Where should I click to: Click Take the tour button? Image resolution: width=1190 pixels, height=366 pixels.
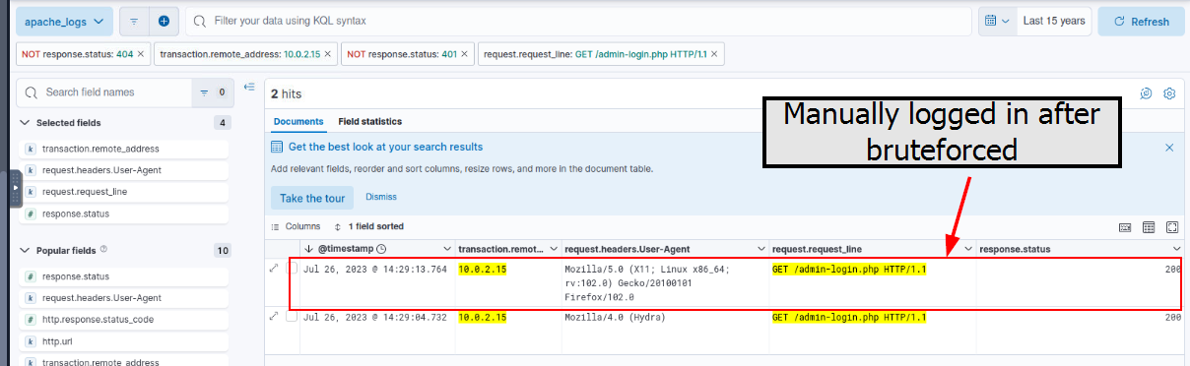point(312,198)
